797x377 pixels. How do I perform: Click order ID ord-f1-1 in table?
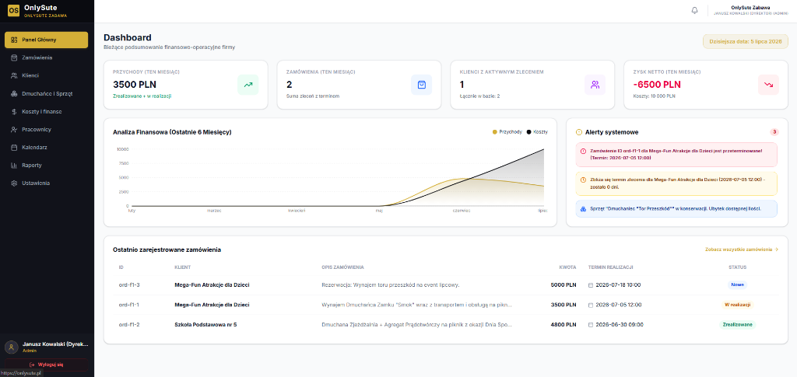pos(129,305)
